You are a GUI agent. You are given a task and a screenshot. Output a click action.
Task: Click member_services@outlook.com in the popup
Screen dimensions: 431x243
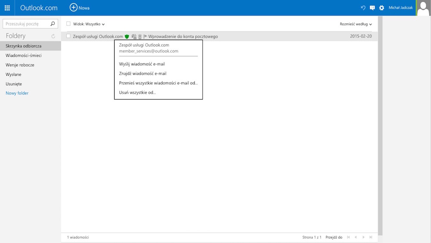point(148,51)
